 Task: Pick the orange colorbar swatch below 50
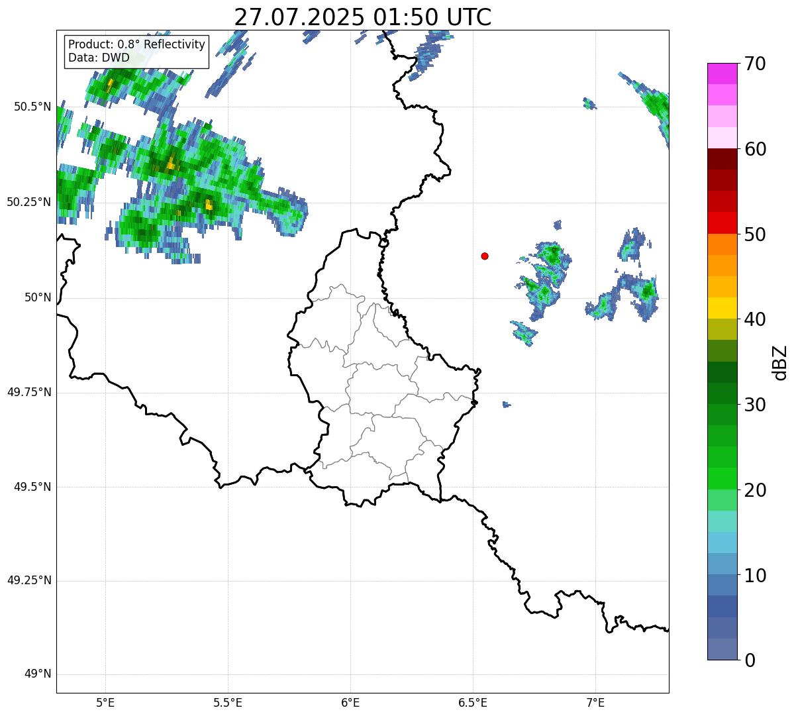point(722,244)
